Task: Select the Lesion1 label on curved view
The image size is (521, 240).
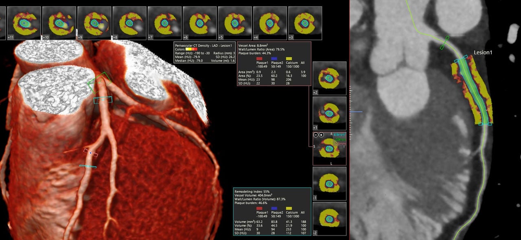Action: point(483,52)
